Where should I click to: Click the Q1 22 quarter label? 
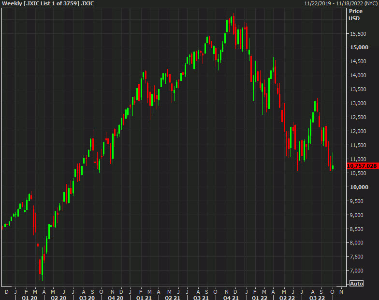coord(260,298)
